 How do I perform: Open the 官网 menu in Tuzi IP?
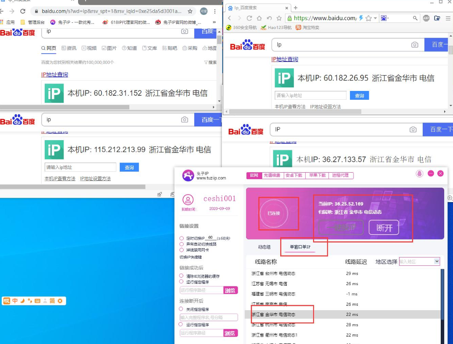[x=254, y=175]
